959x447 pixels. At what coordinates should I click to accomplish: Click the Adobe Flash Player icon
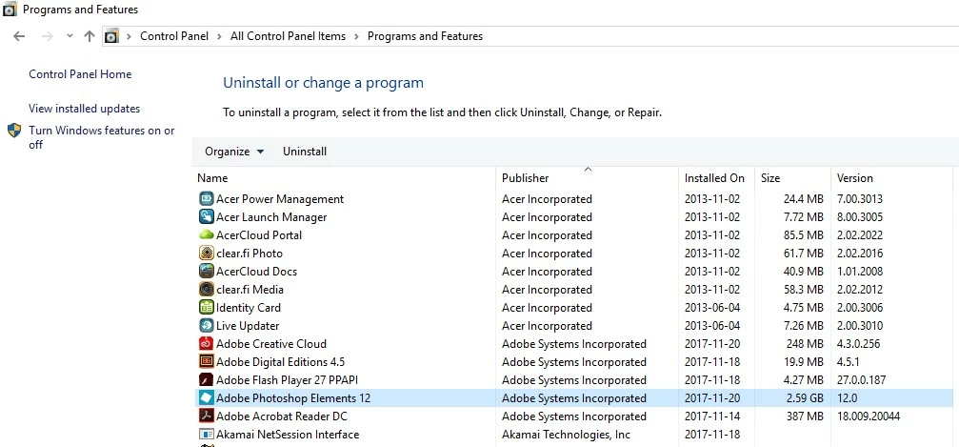click(x=206, y=379)
